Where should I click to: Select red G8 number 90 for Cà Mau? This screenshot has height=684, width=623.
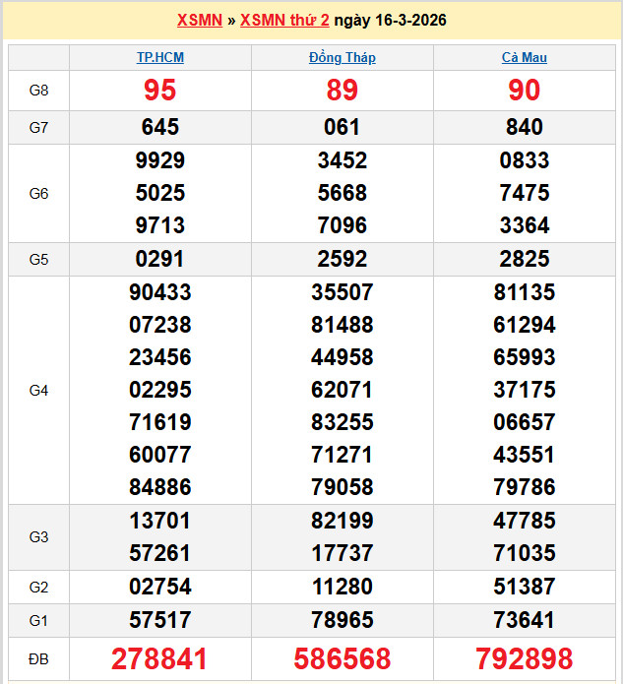[x=524, y=91]
